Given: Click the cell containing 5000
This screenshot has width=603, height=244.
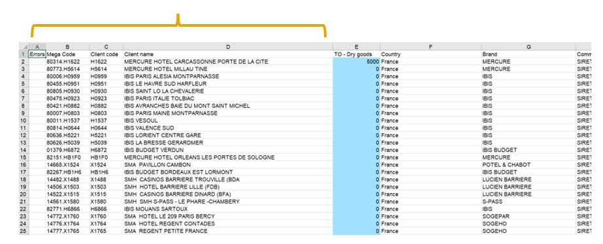Looking at the screenshot, I should click(x=357, y=61).
